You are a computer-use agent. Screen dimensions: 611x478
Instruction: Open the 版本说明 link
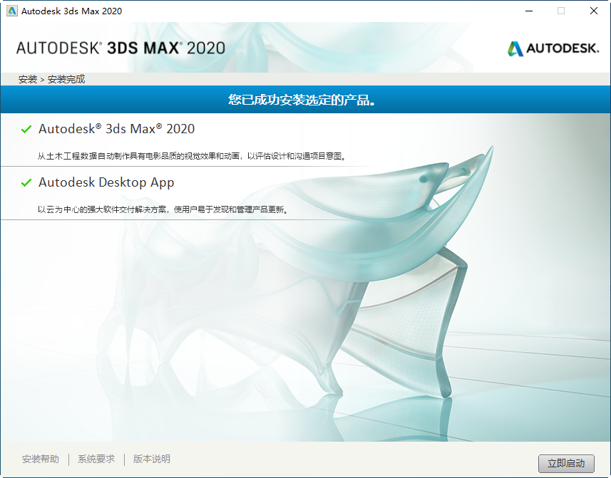point(152,459)
